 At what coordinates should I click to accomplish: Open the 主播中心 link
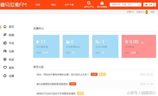click(130, 12)
